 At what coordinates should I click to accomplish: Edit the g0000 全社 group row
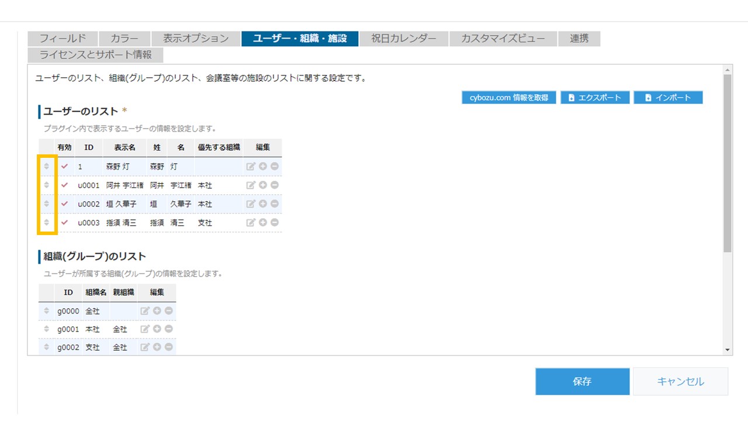145,311
